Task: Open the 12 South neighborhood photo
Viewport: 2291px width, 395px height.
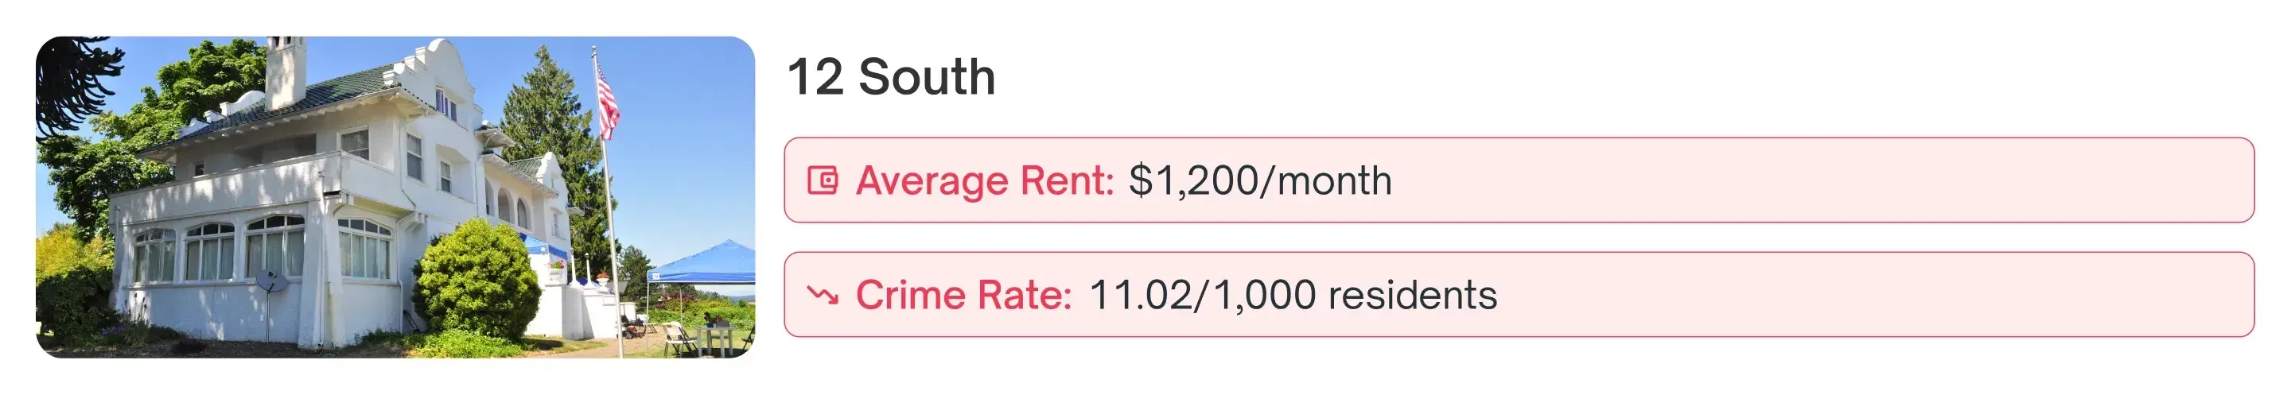Action: click(x=395, y=197)
